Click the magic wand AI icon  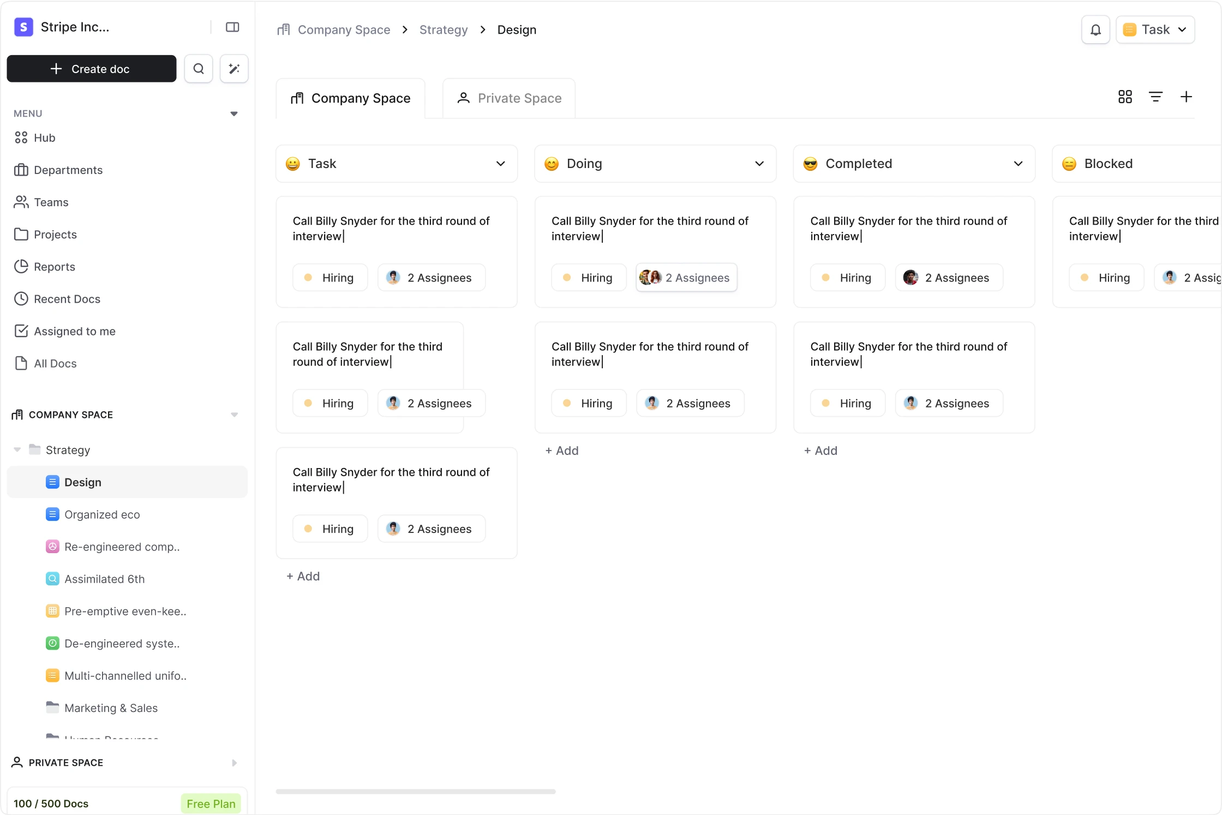tap(234, 69)
